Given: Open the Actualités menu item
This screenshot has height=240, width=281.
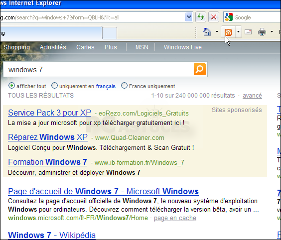Looking at the screenshot, I should 53,47.
